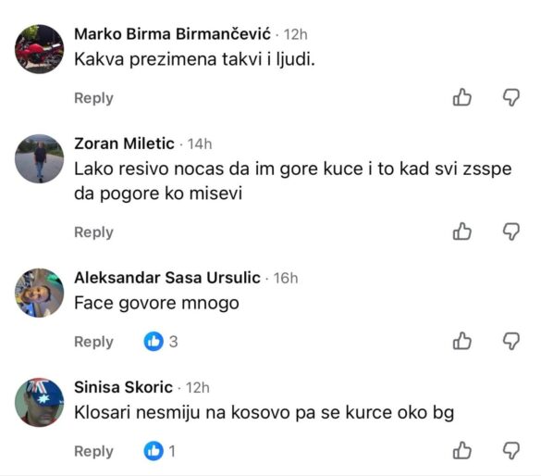Open Sinisa Skoric's profile name
Viewport: 541px width, 476px height.
coord(124,387)
